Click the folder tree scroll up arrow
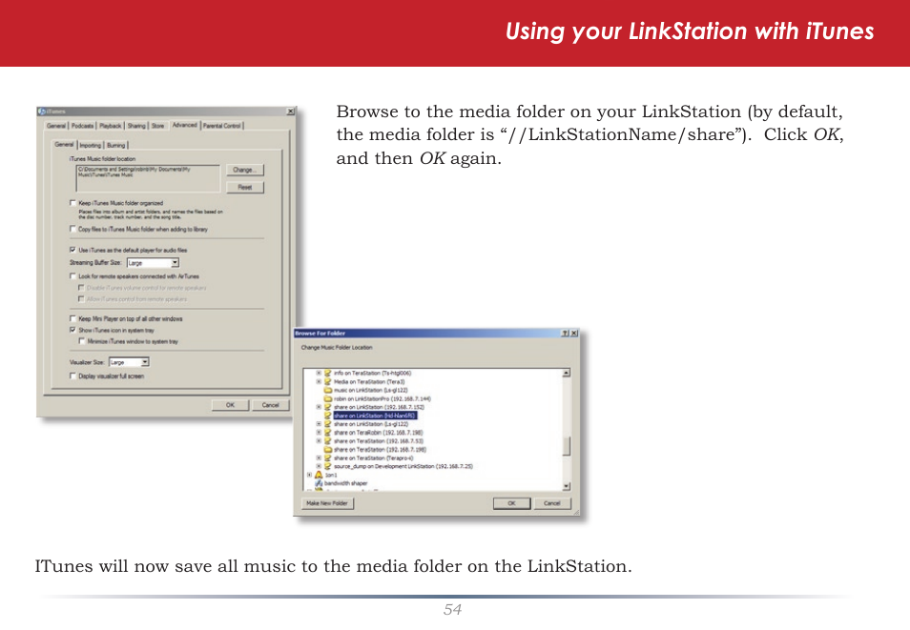 [x=567, y=373]
